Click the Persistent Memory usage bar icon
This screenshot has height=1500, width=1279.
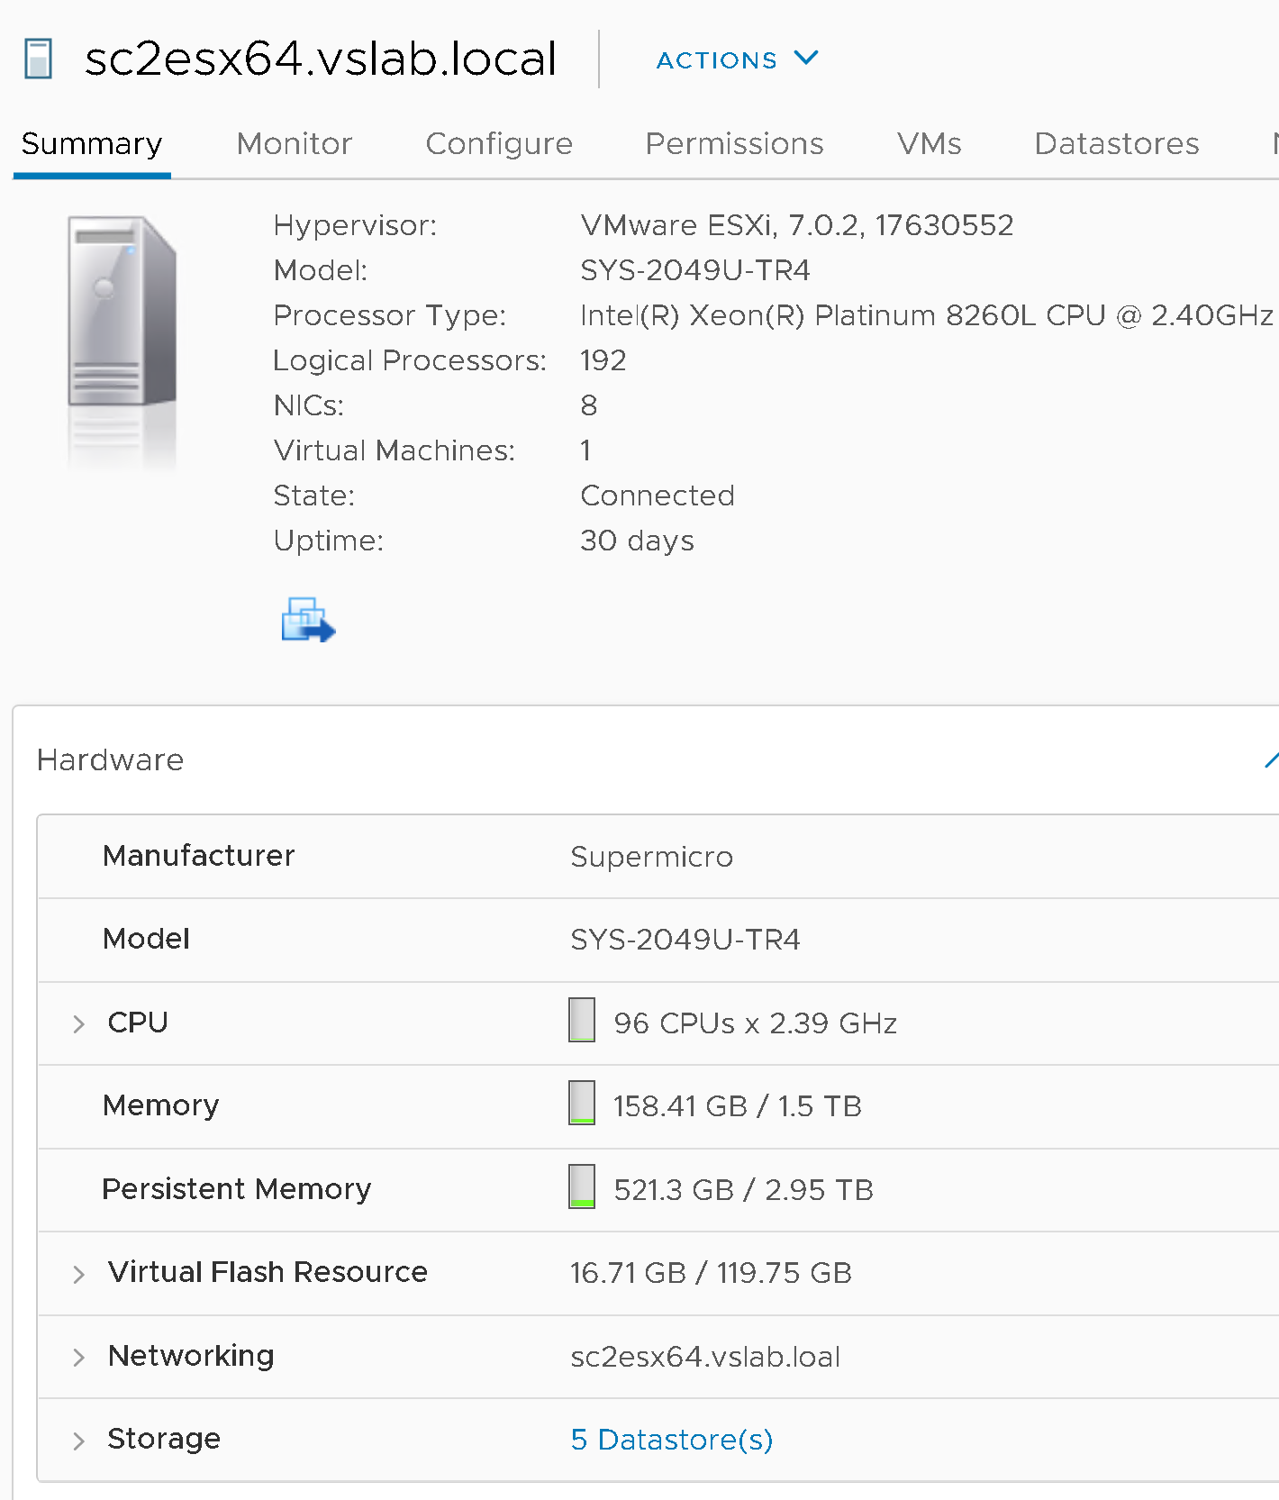[x=582, y=1186]
